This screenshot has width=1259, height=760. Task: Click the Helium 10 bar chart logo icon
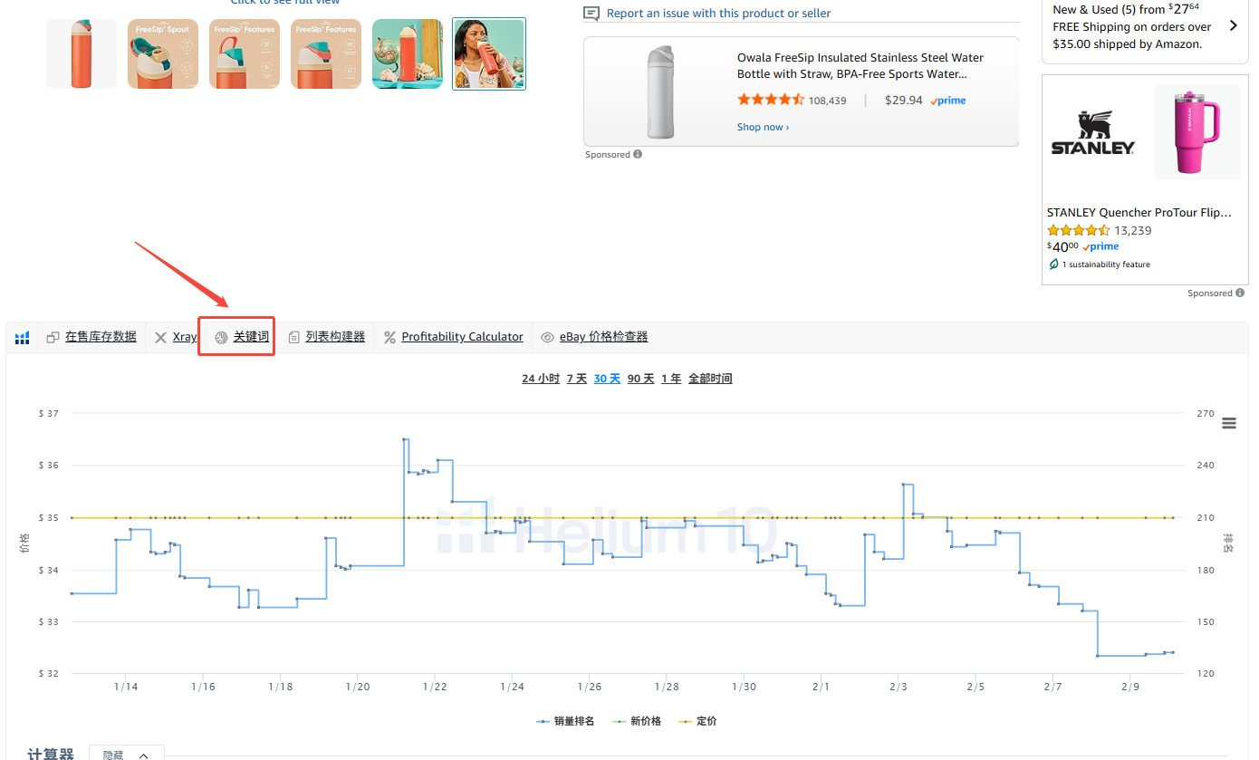(23, 337)
